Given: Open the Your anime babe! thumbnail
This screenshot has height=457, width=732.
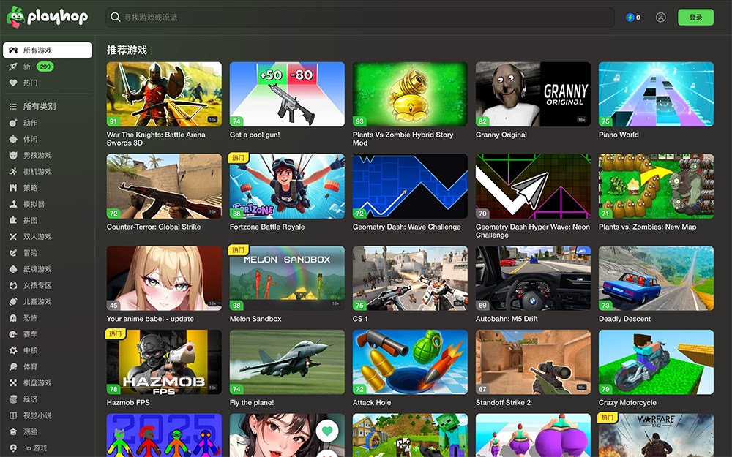Looking at the screenshot, I should [164, 279].
